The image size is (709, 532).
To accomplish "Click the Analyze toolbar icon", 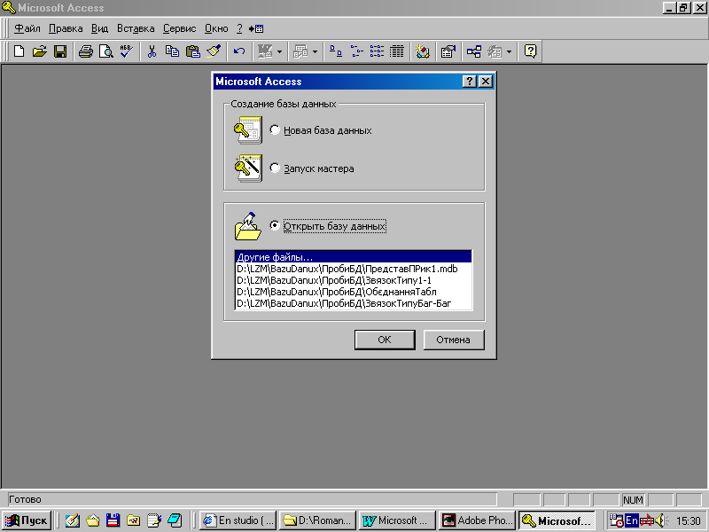I will pyautogui.click(x=300, y=51).
